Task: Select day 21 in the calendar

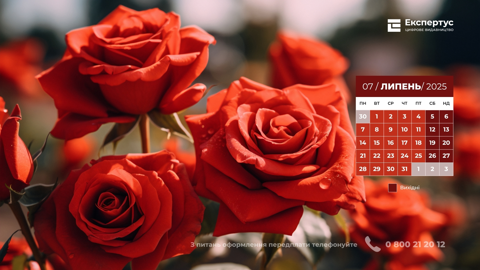Action: 363,156
